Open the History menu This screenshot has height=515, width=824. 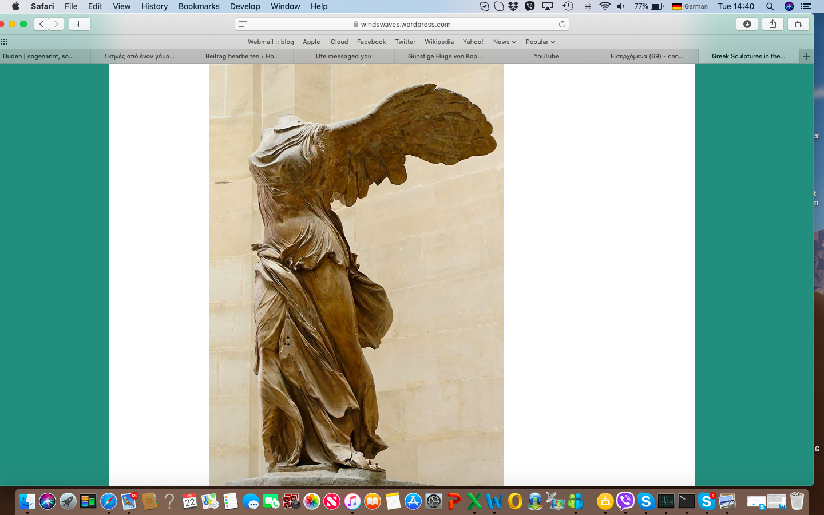[x=154, y=6]
